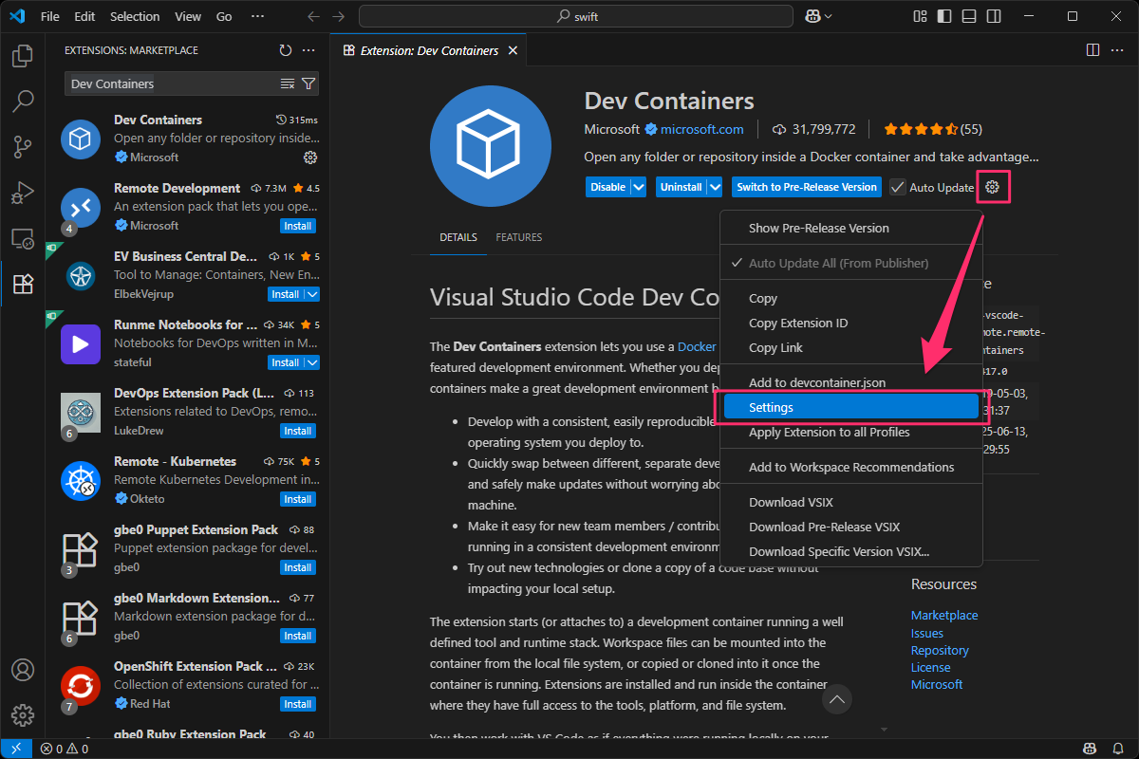The image size is (1139, 759).
Task: Click gear icon on Dev Containers list item
Action: [310, 157]
